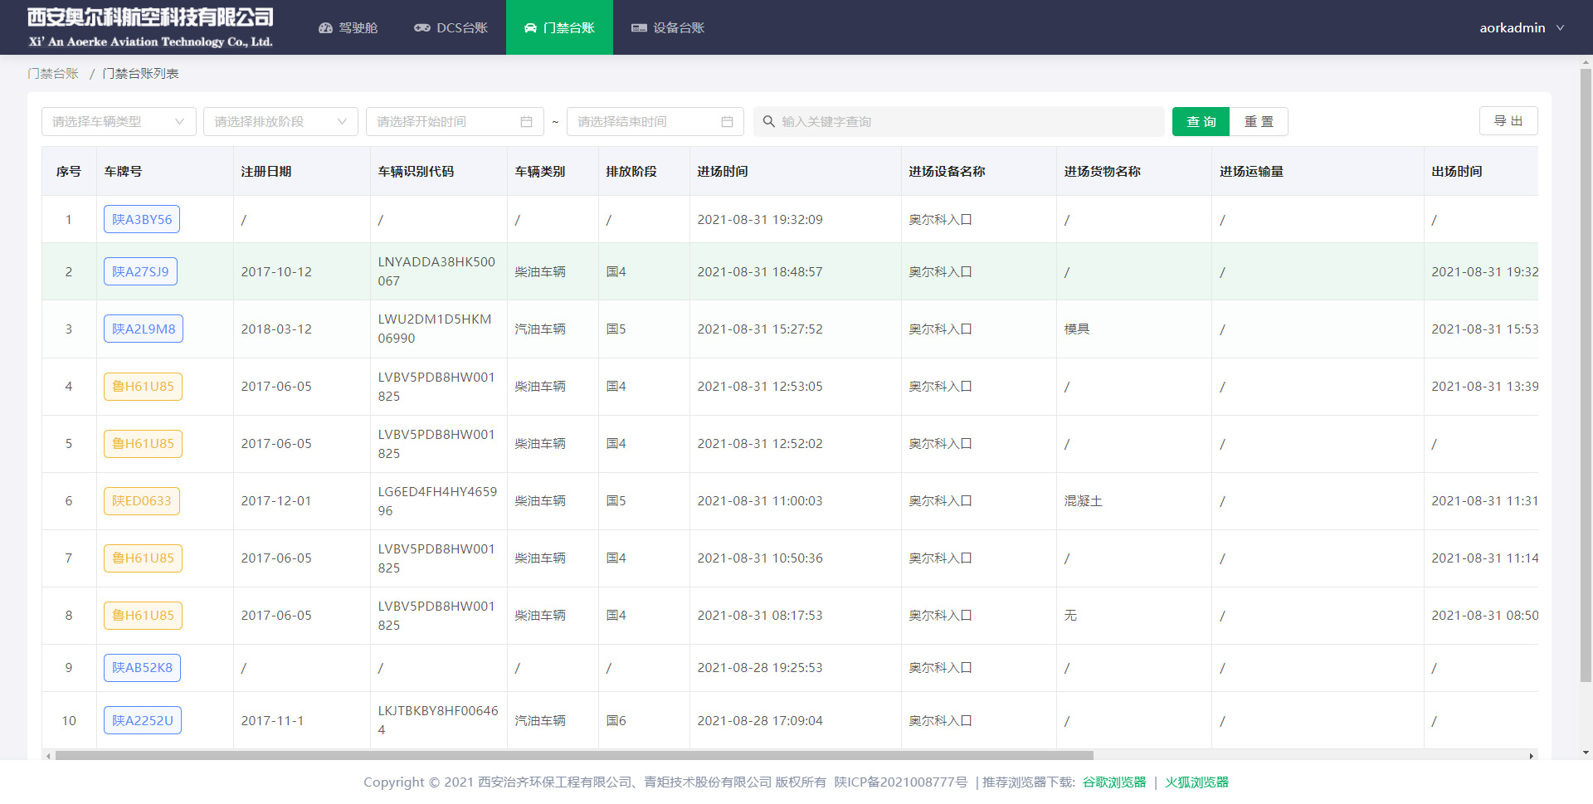1593x804 pixels.
Task: Click the right arrow of horizontal scrollbar
Action: [x=1531, y=756]
